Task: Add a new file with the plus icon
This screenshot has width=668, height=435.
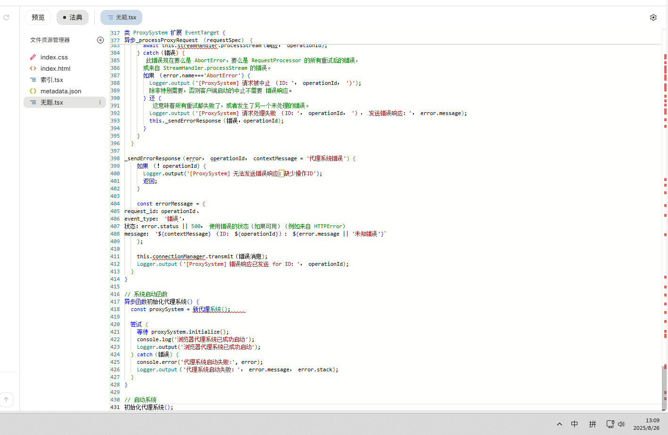Action: pyautogui.click(x=100, y=40)
